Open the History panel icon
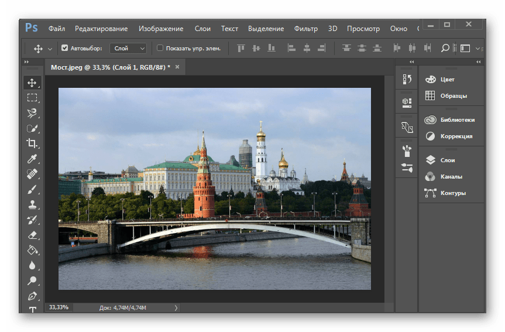Image resolution: width=505 pixels, height=332 pixels. [407, 78]
